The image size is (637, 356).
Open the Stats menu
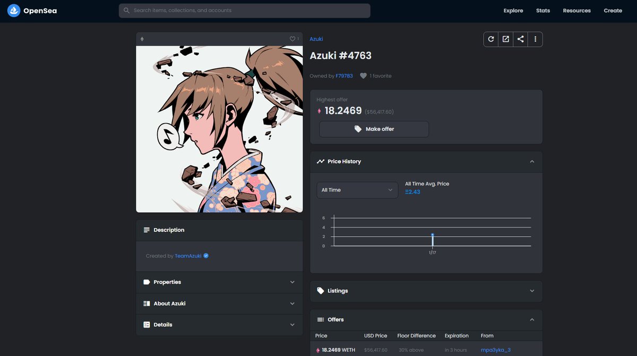pos(543,11)
